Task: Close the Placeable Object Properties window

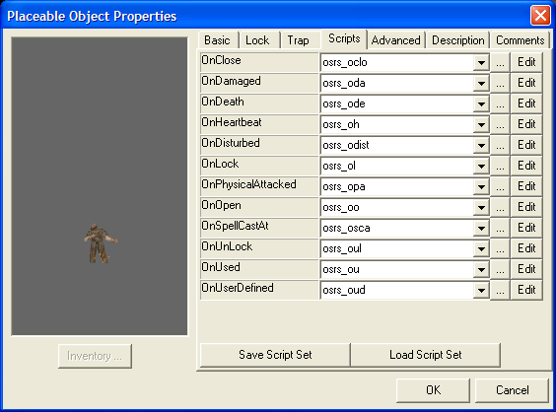Action: (540, 16)
